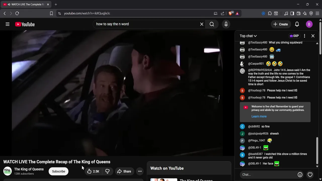
Task: Start voice search with microphone icon
Action: pos(226,24)
